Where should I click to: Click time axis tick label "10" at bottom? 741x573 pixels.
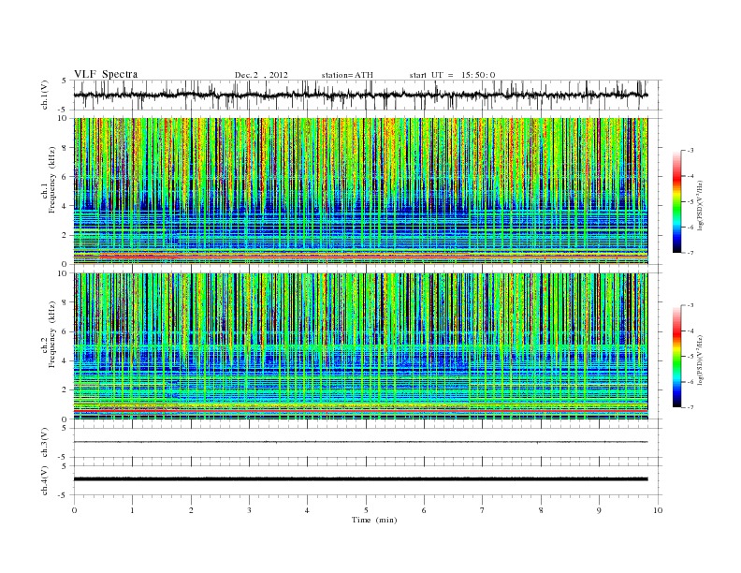click(658, 510)
